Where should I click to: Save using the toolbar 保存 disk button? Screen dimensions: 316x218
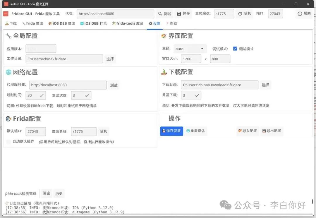click(x=183, y=13)
